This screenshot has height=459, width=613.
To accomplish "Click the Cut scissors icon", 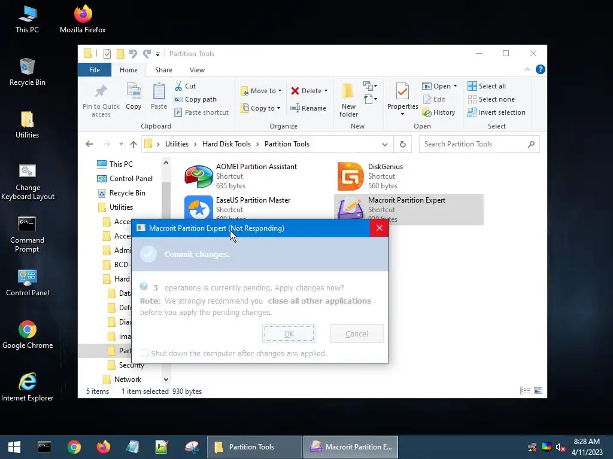I will (178, 86).
